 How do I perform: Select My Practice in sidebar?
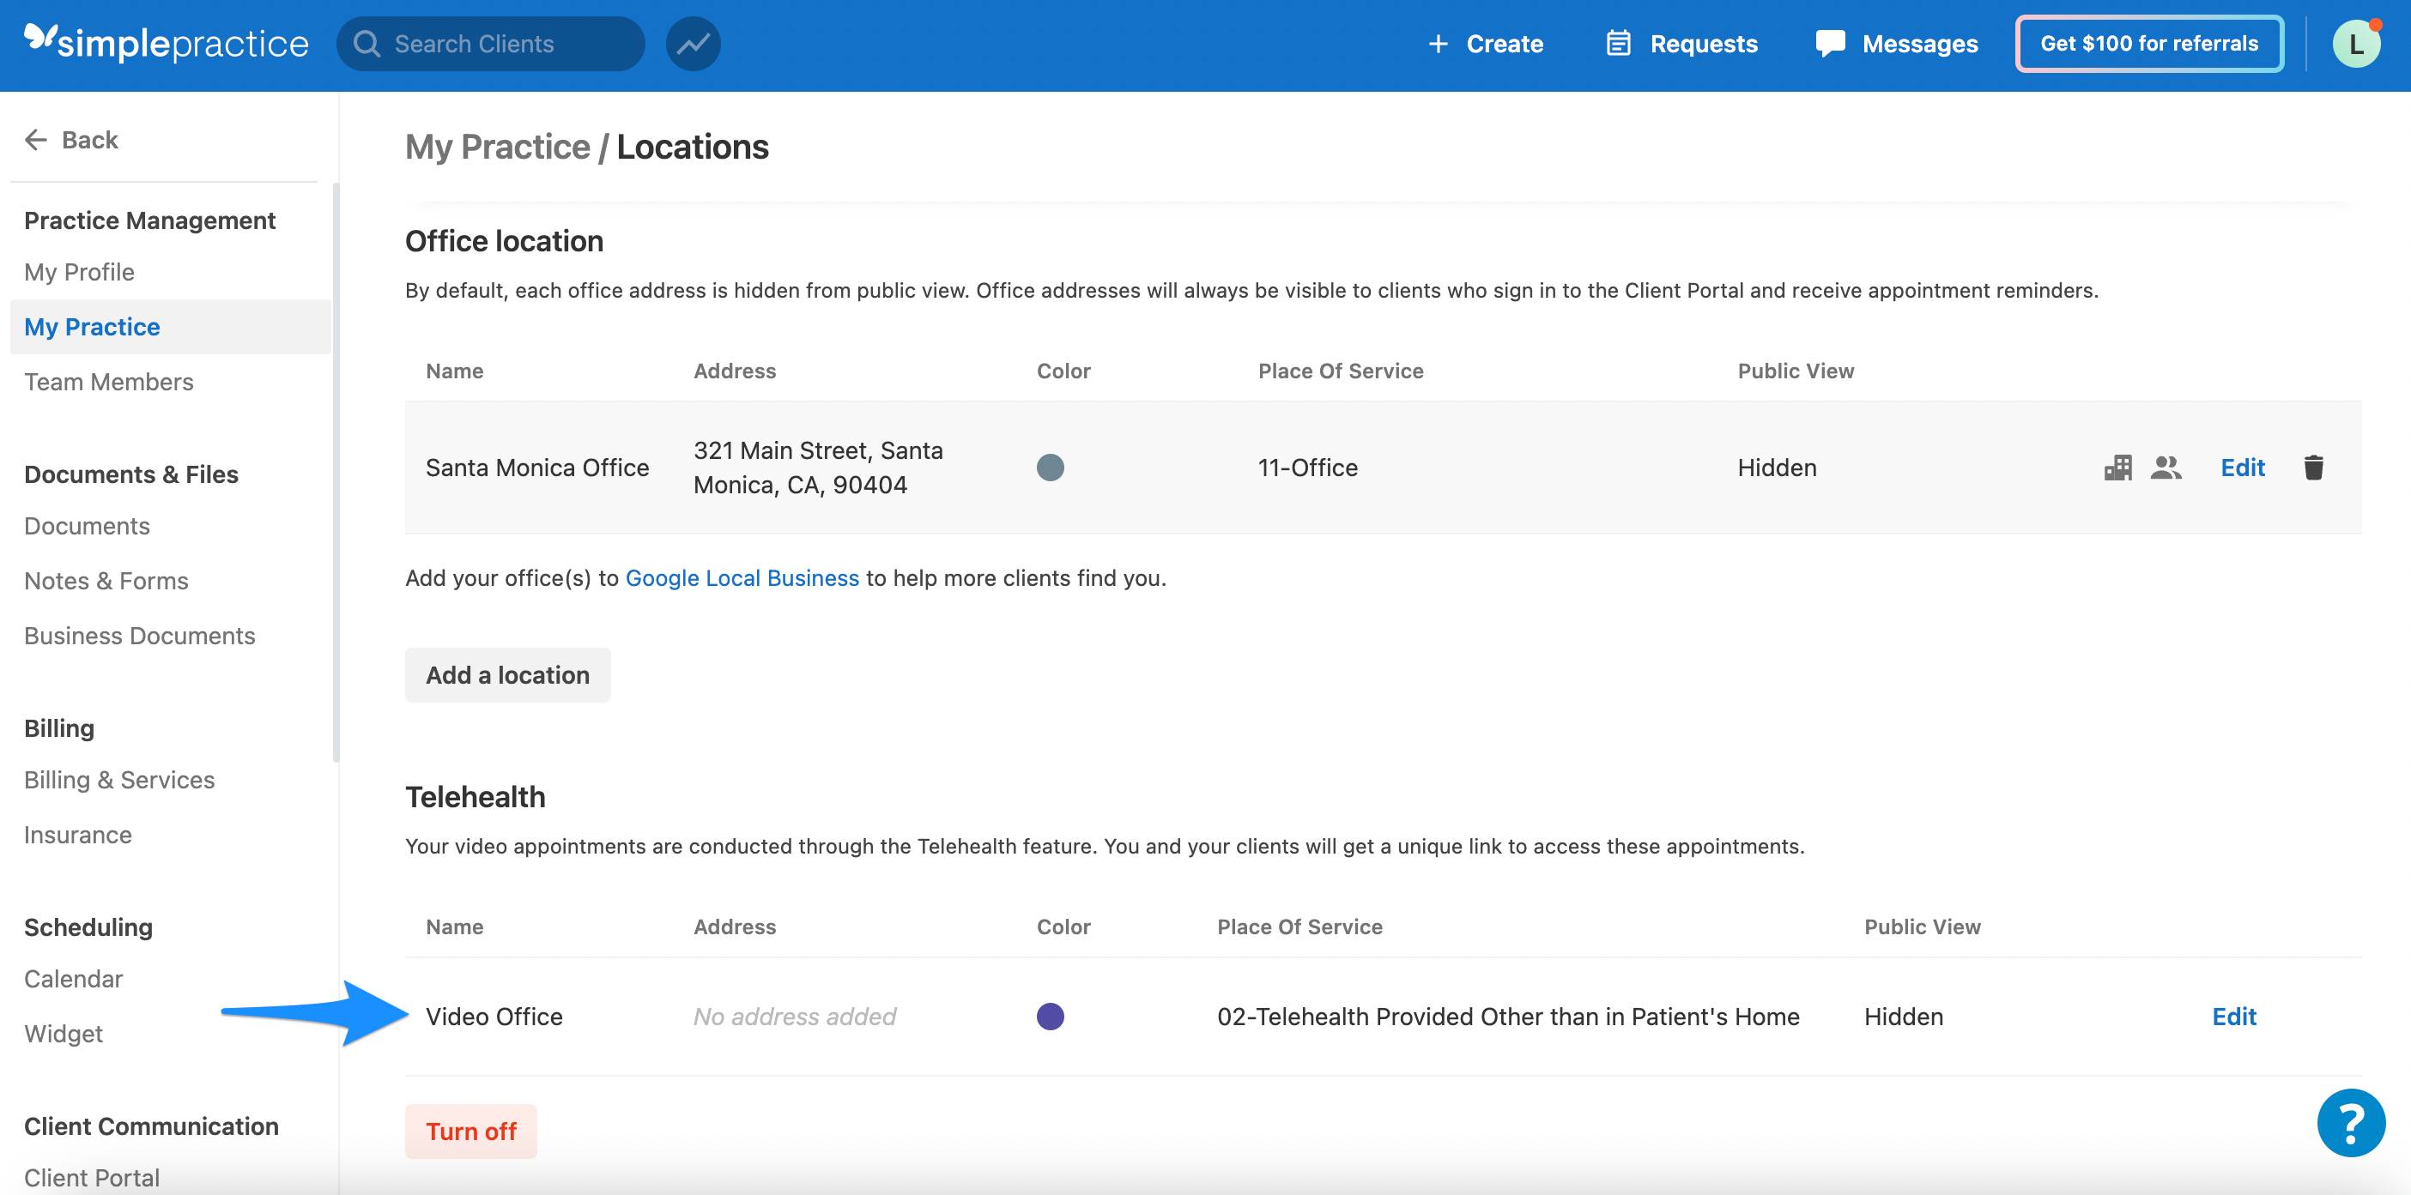click(x=170, y=327)
